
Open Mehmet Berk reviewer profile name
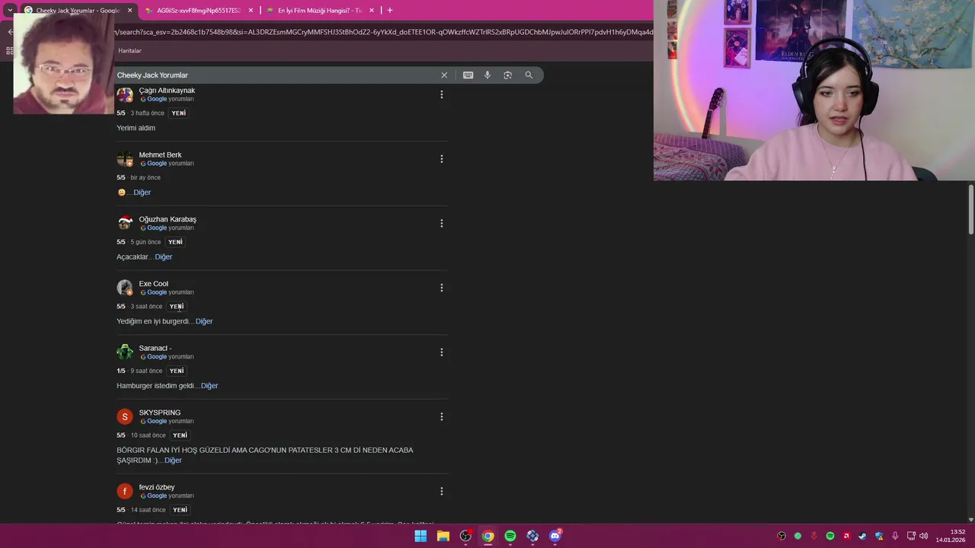coord(160,155)
